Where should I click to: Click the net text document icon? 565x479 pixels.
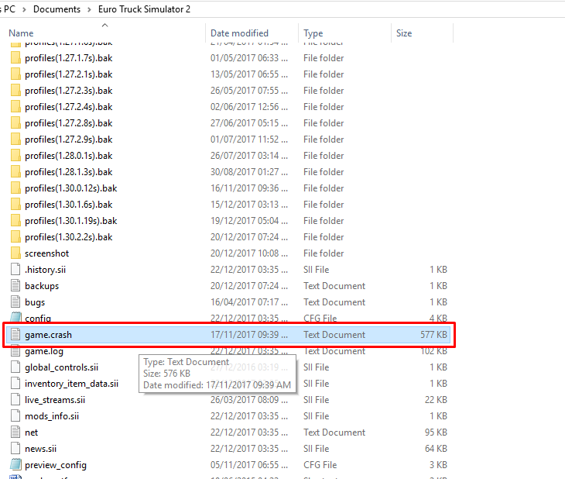[x=15, y=432]
